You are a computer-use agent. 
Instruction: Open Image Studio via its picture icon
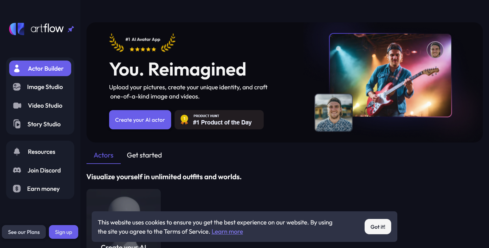17,87
